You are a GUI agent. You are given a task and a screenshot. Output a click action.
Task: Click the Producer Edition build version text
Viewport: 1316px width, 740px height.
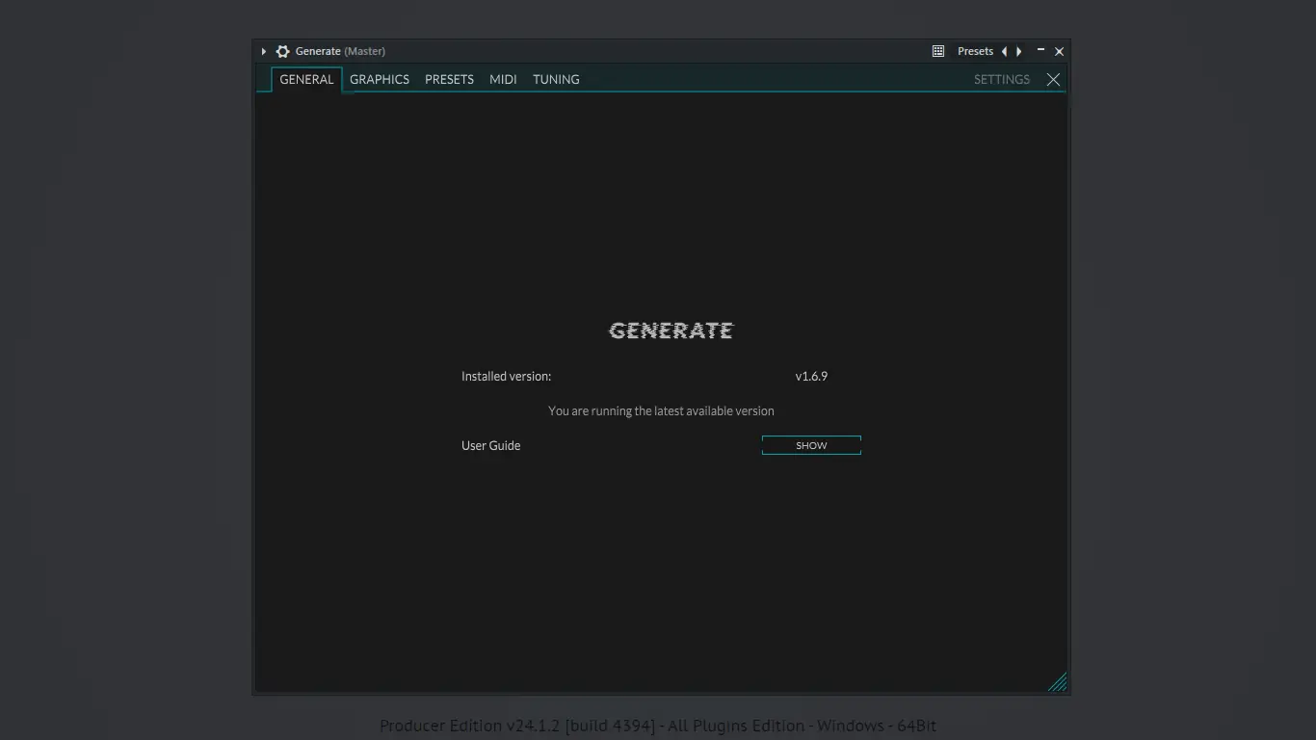[x=658, y=726]
